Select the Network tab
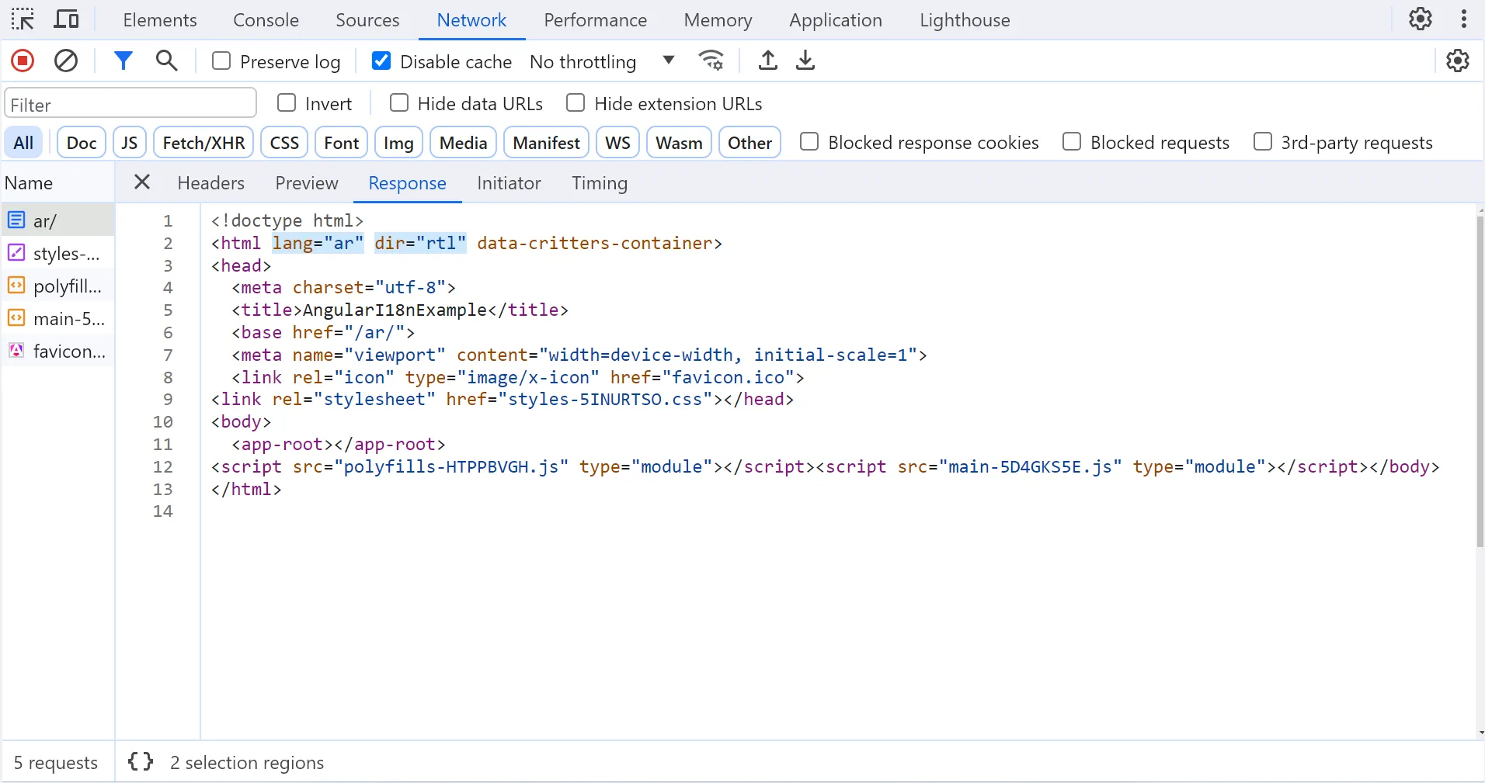The image size is (1485, 783). point(471,20)
